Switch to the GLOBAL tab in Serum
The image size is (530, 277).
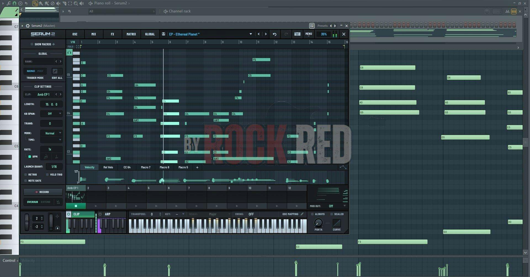(150, 34)
